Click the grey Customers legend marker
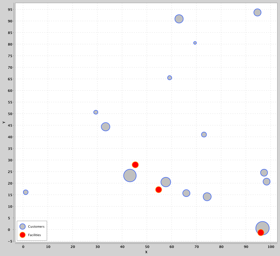The height and width of the screenshot is (256, 280). (22, 226)
